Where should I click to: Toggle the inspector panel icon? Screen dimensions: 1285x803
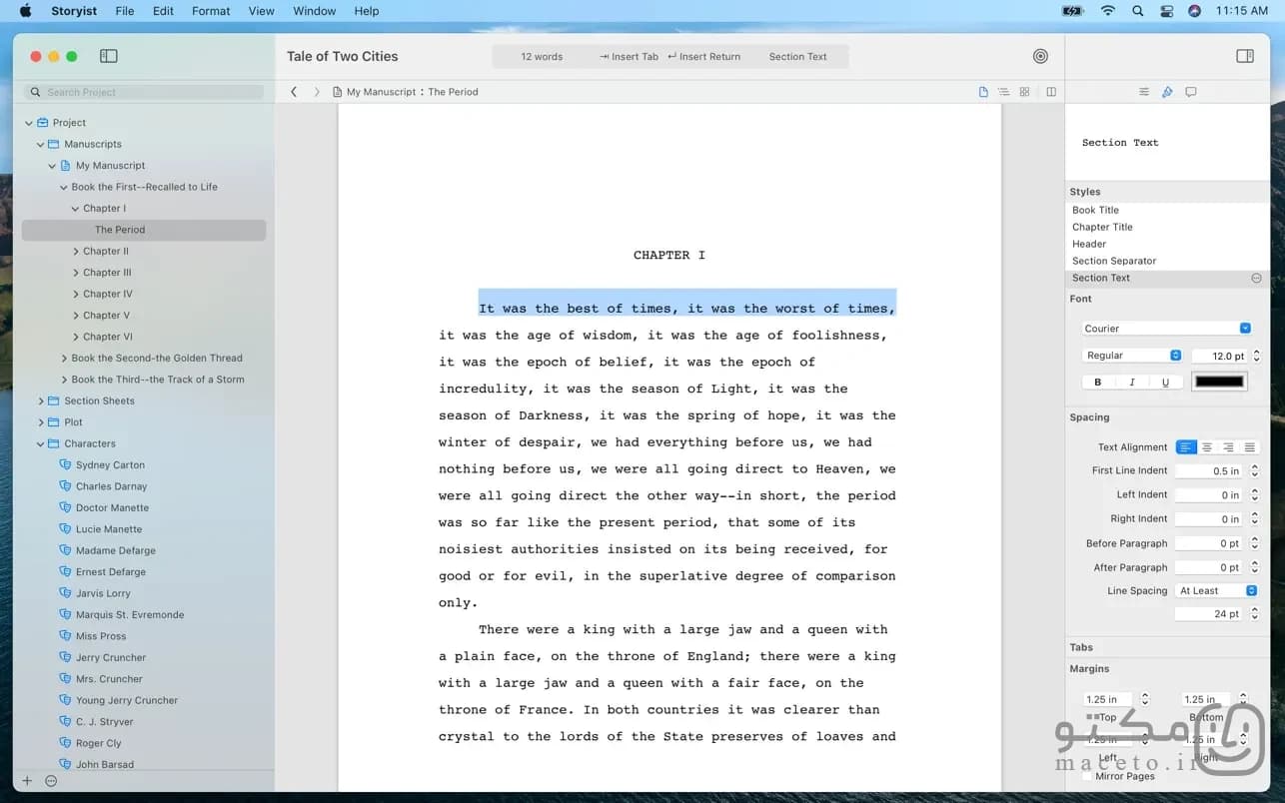[x=1245, y=57]
